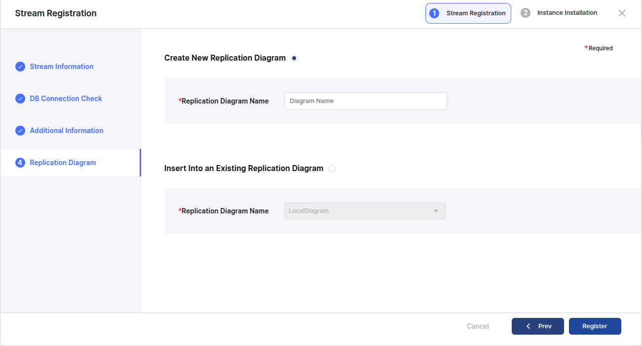Click the Diagram Name input field

365,101
